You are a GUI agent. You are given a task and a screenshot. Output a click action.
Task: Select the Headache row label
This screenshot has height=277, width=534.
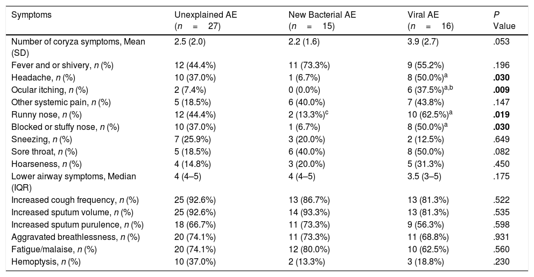(41, 77)
